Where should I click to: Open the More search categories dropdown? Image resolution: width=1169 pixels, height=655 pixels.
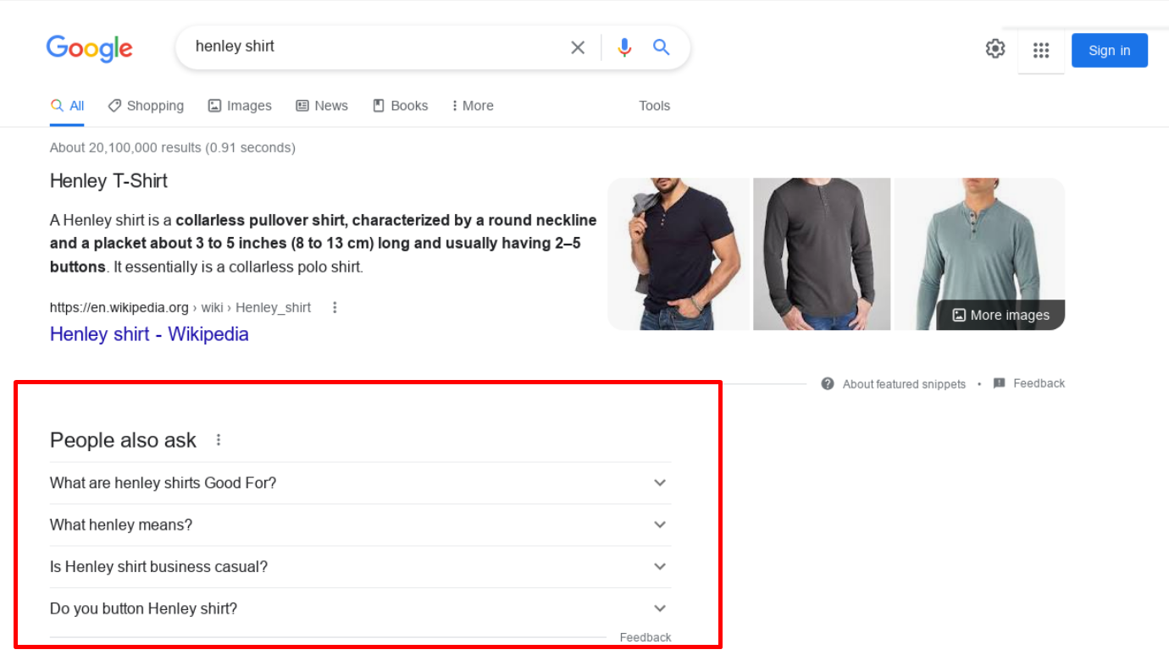(472, 105)
